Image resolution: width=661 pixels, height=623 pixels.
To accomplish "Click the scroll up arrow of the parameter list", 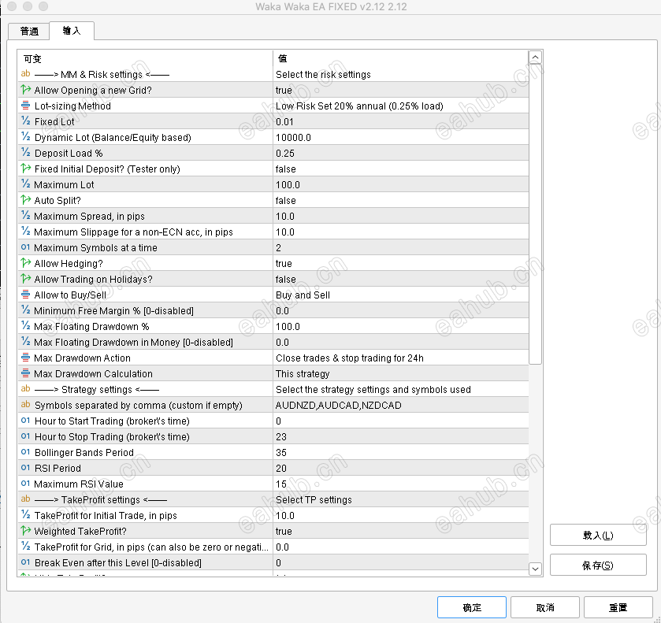I will pos(535,57).
